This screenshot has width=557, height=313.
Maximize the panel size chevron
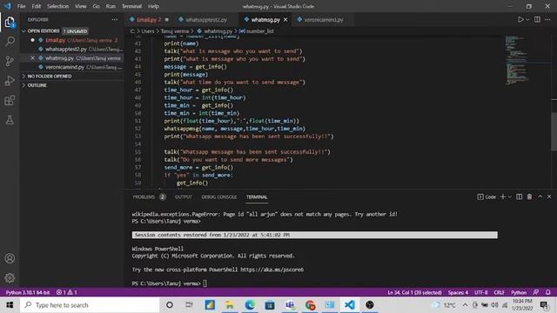tap(540, 196)
